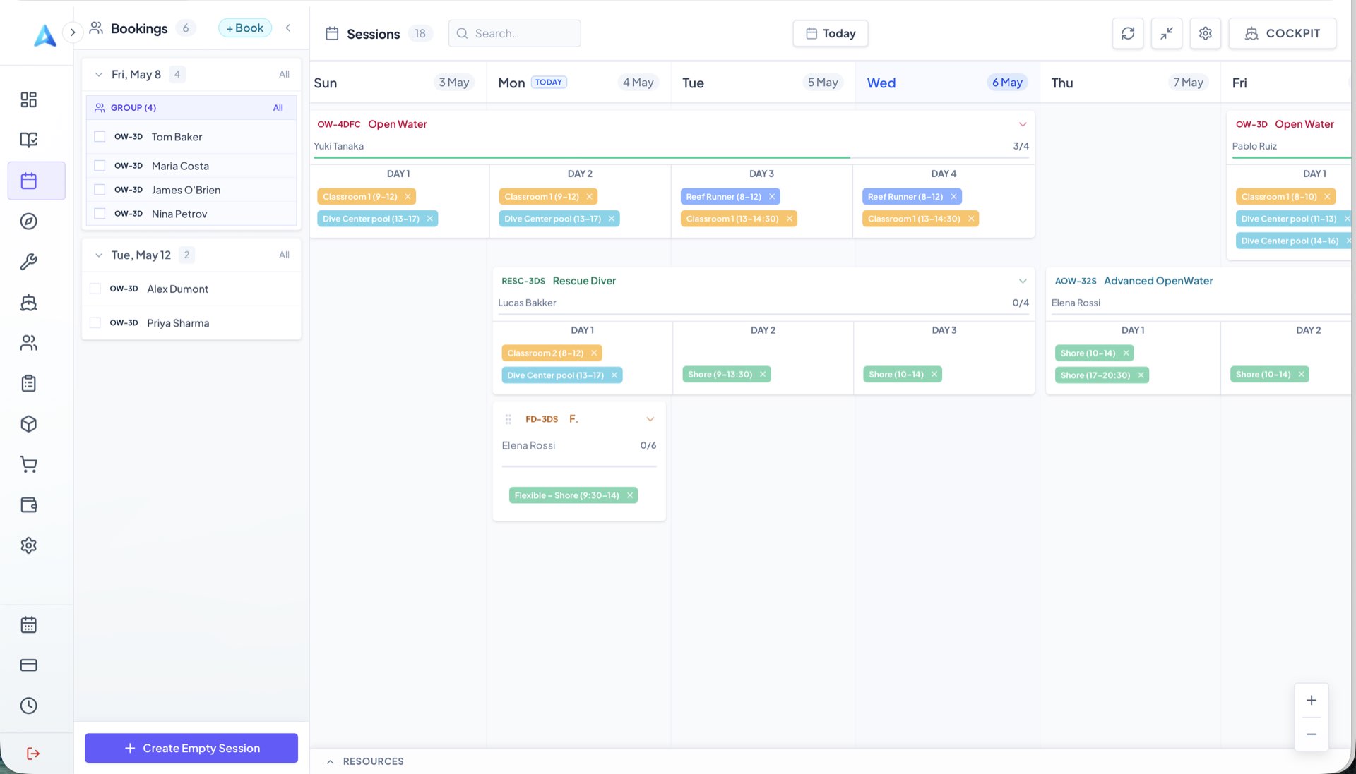The image size is (1356, 774).
Task: Click the + Book button
Action: coord(245,28)
